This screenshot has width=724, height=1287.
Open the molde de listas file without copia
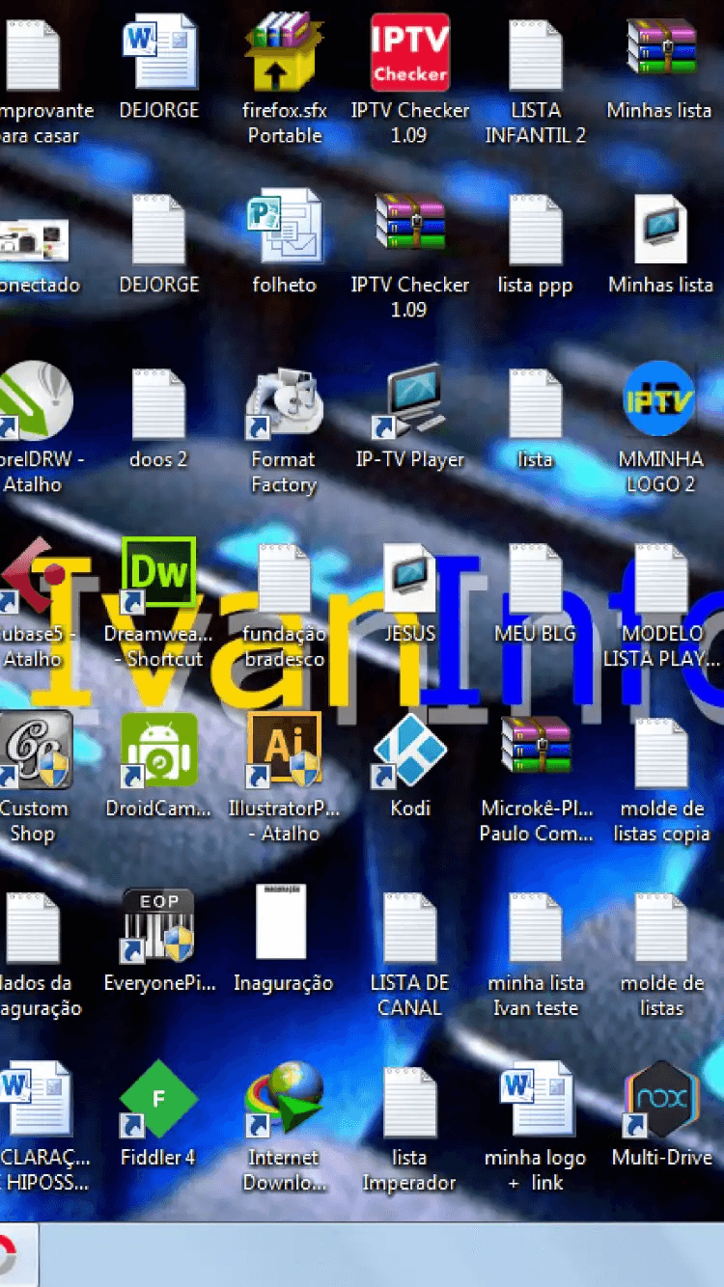point(661,928)
